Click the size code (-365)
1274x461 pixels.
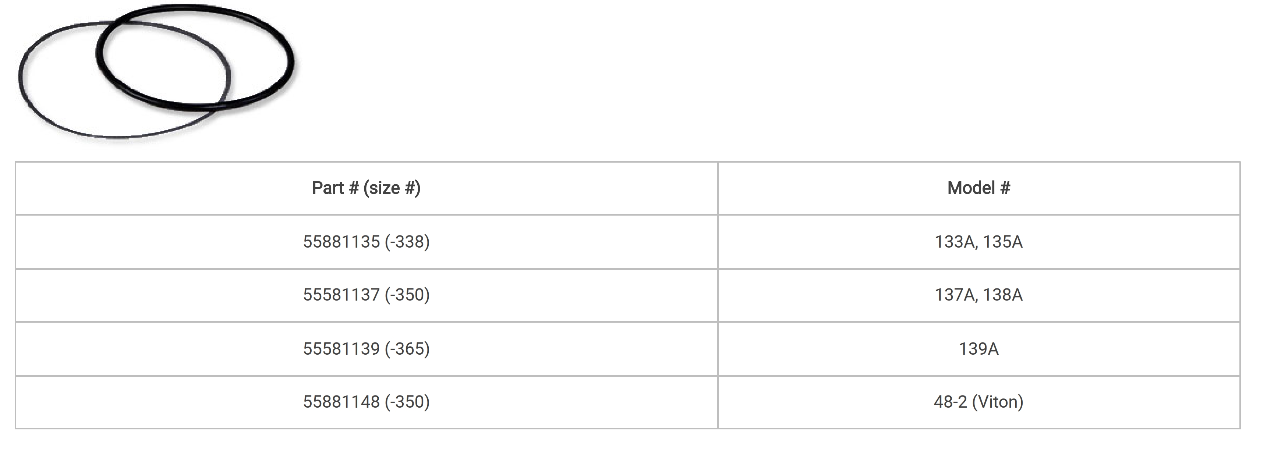(407, 349)
